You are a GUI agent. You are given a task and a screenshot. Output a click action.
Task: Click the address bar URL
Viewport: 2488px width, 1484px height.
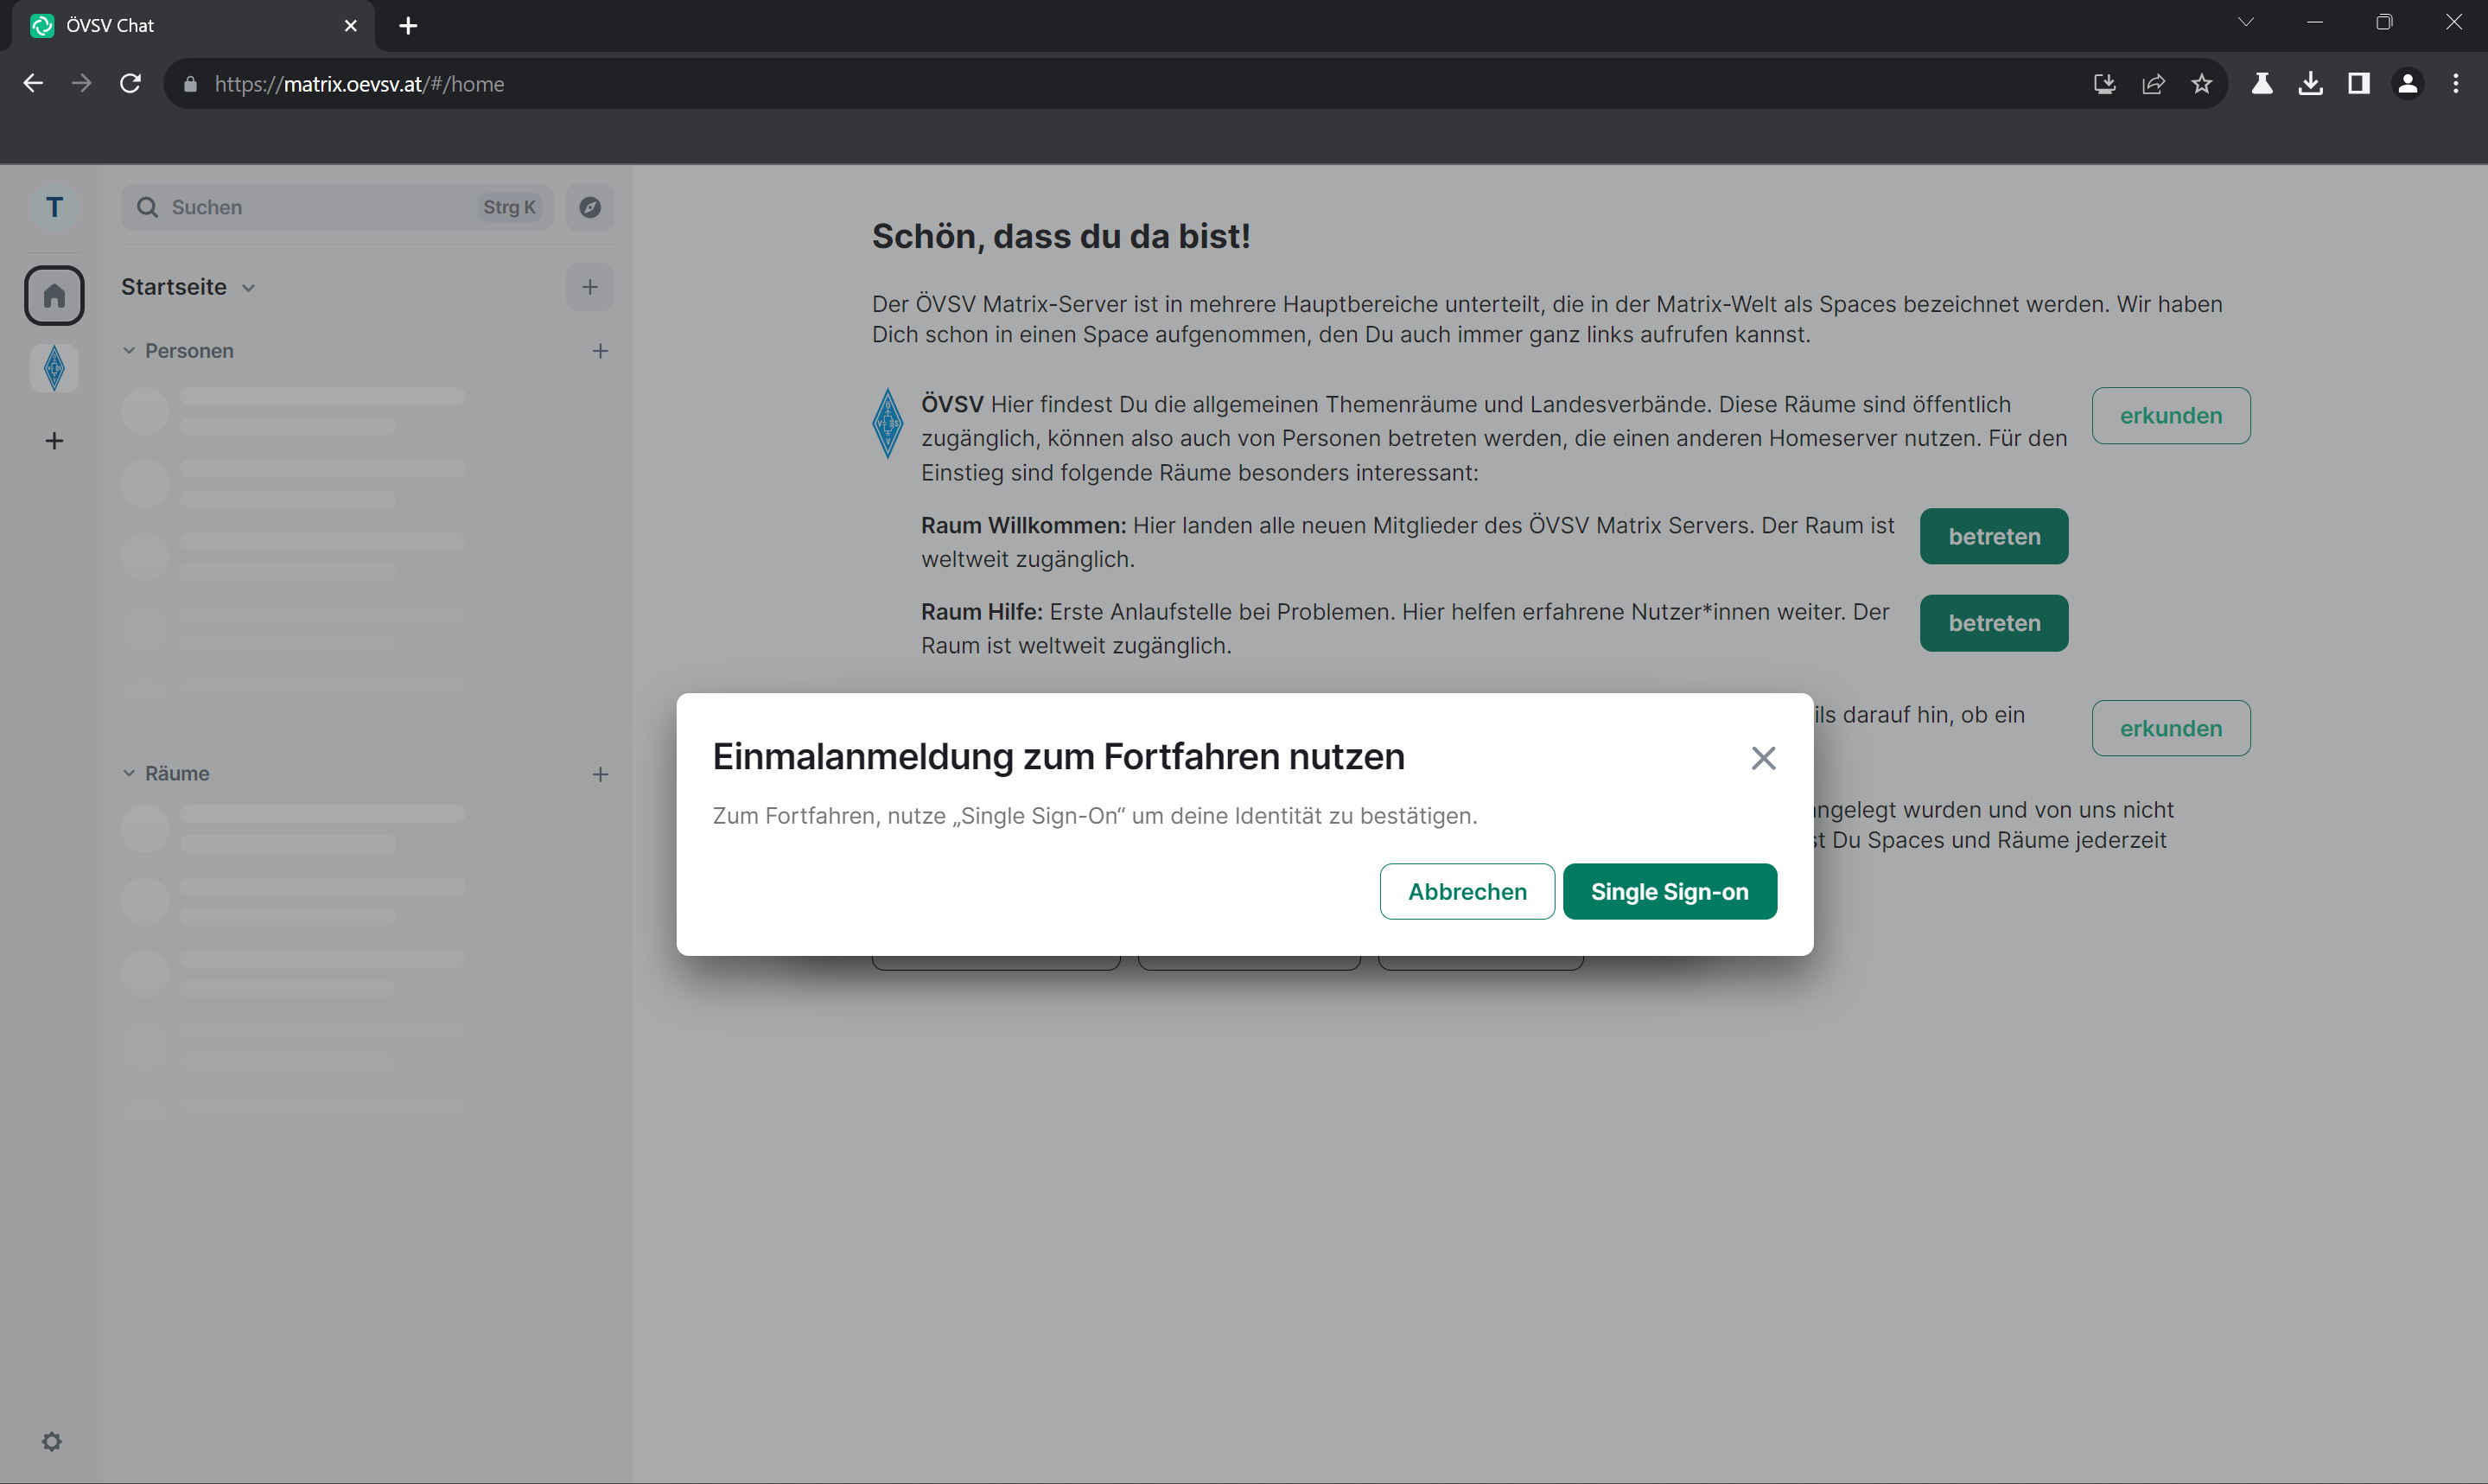(359, 84)
